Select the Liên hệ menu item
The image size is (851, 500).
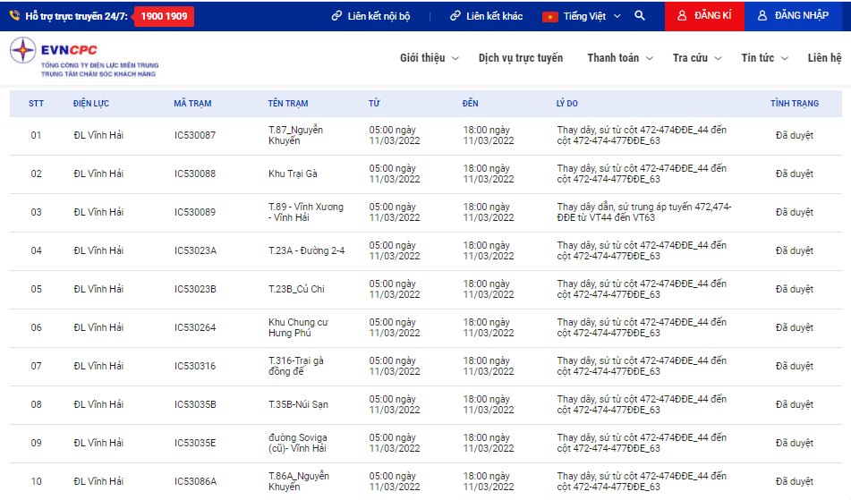point(824,58)
